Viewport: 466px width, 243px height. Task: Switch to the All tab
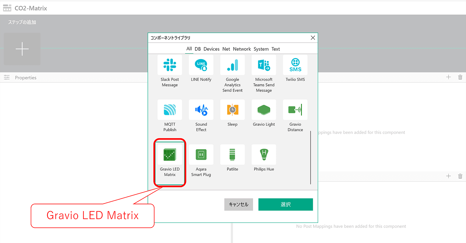189,49
